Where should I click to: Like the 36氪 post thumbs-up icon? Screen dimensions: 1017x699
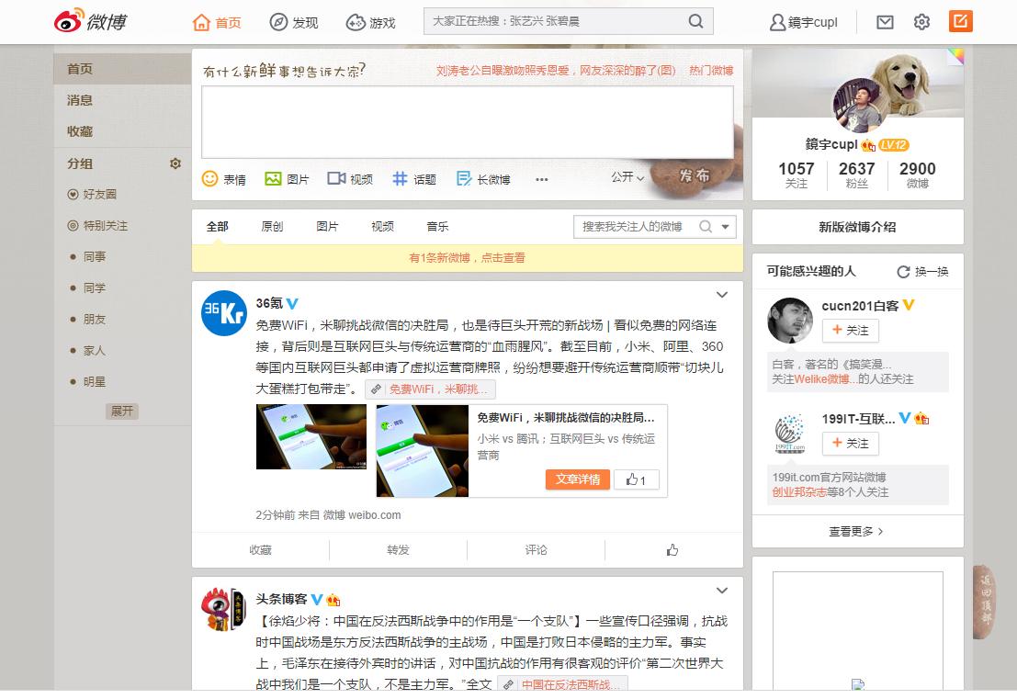coord(672,550)
